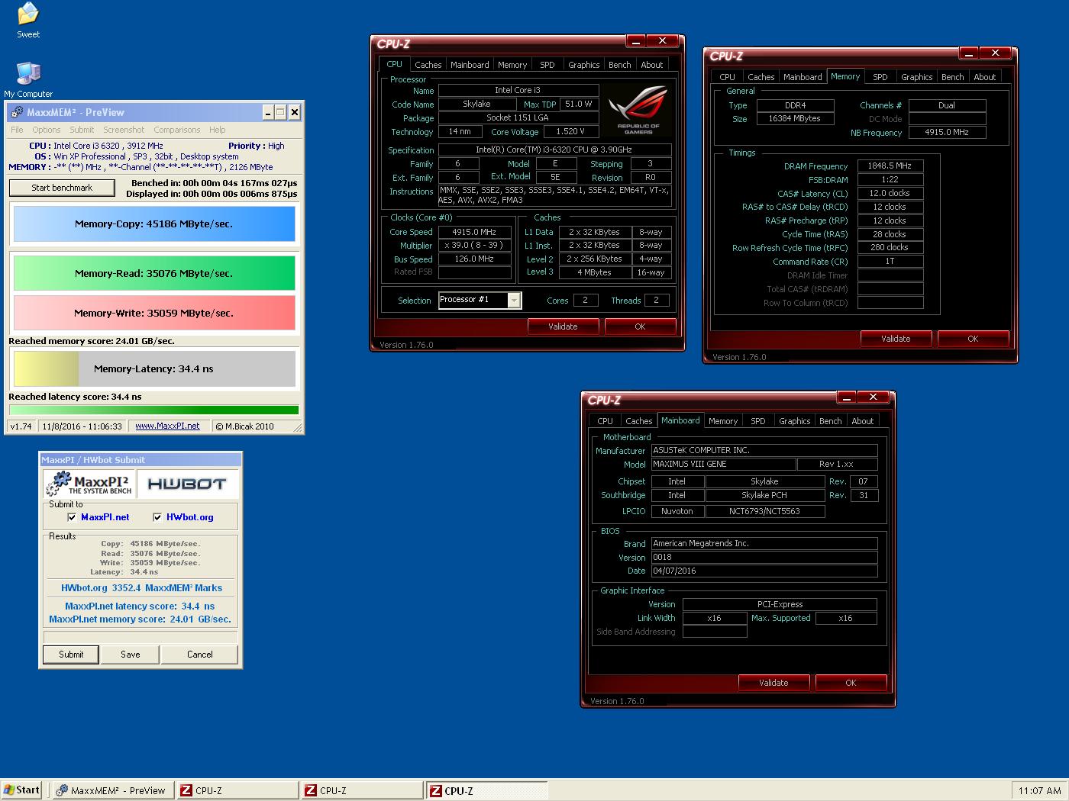Open SPD tab in Memory CPU-Z window
The width and height of the screenshot is (1069, 801).
coord(880,77)
